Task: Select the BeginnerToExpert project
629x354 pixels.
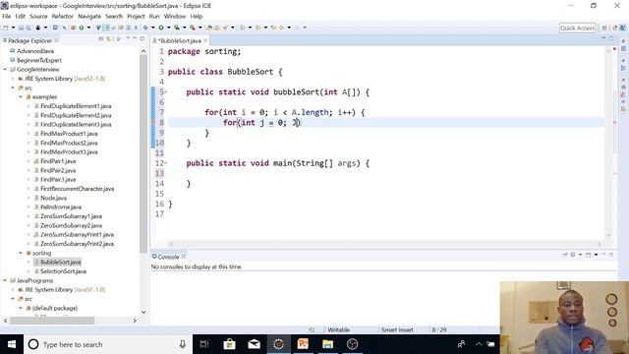Action: pyautogui.click(x=39, y=60)
